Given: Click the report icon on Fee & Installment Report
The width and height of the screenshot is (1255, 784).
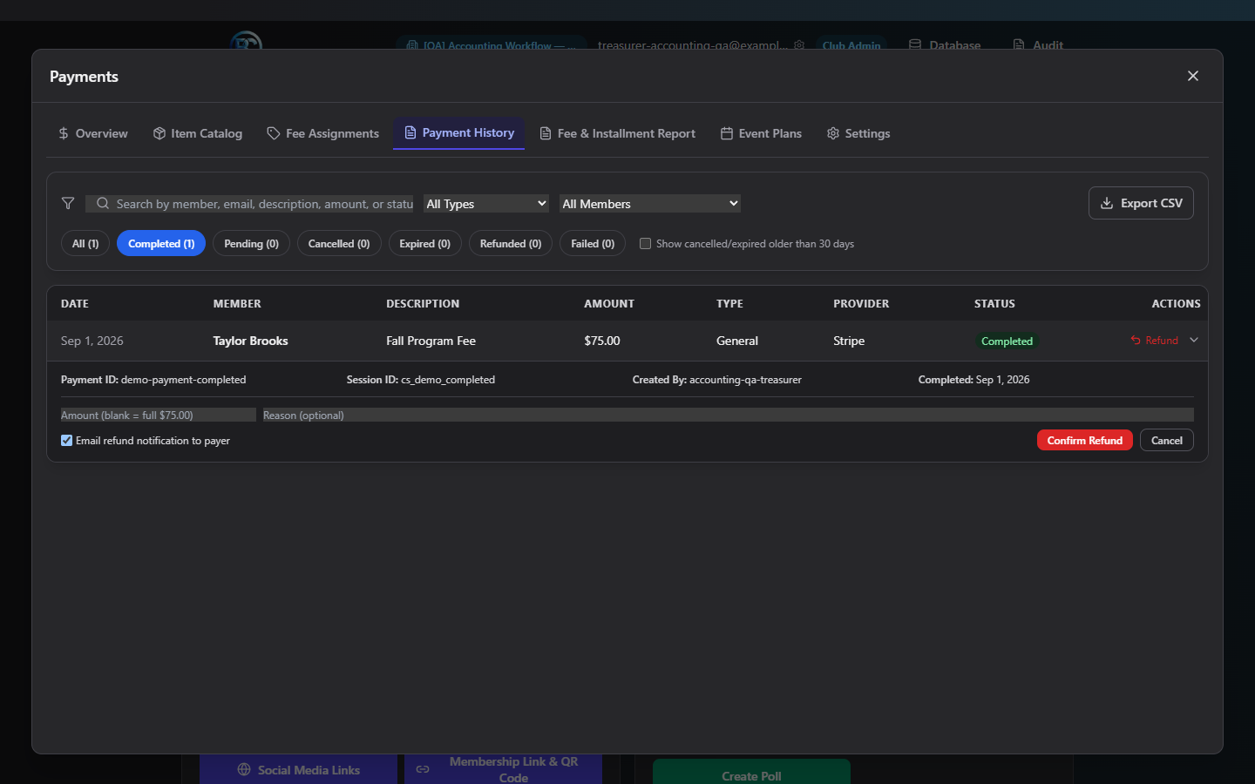Looking at the screenshot, I should coord(546,133).
